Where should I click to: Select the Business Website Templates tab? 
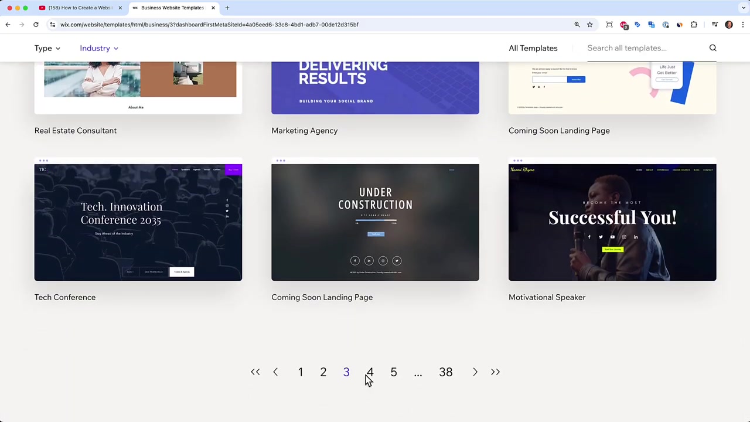[173, 8]
